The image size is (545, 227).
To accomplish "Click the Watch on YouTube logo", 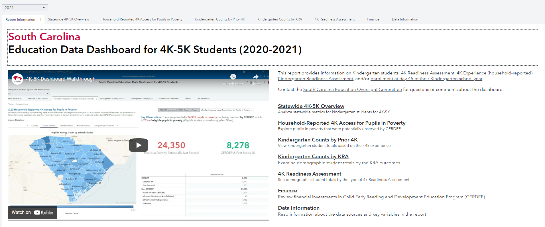I will coord(44,213).
